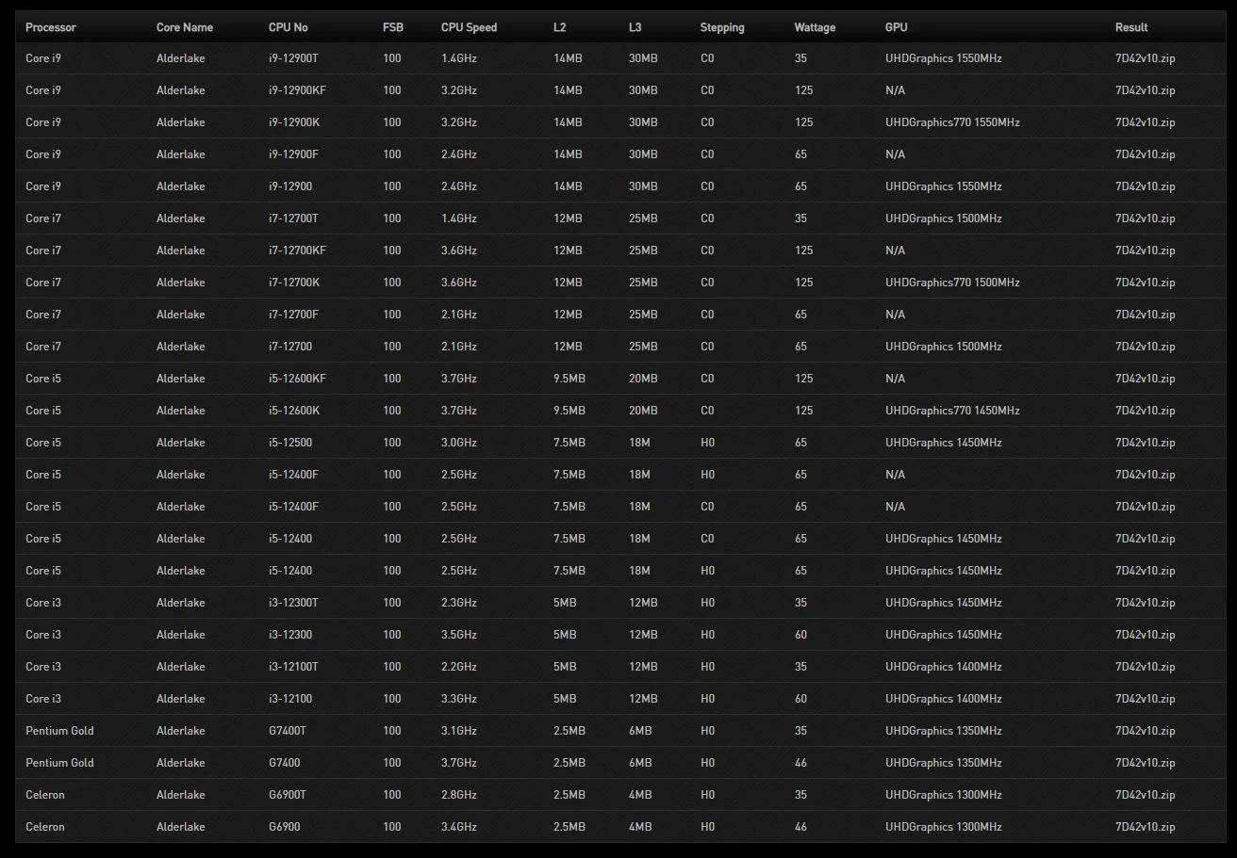
Task: Download 7D42v10.zip for Pentium Gold G7400T
Action: pos(1146,731)
